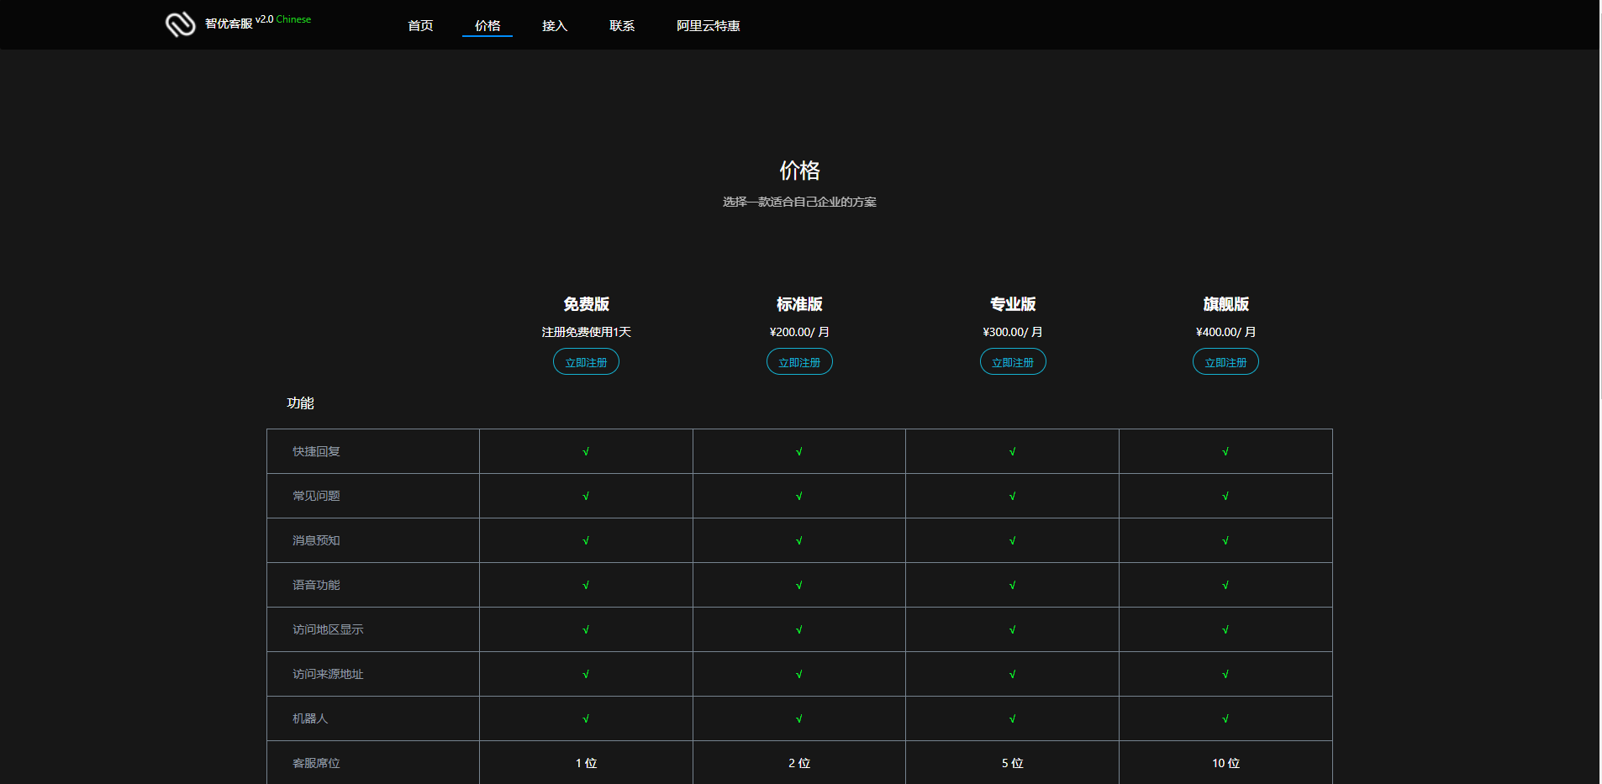This screenshot has width=1602, height=784.
Task: Click the 10 位 seat count cell
Action: click(x=1225, y=763)
